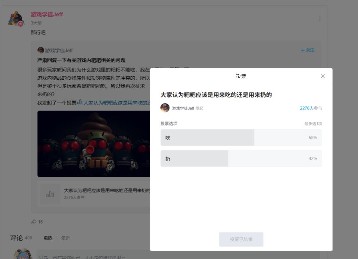The height and width of the screenshot is (259, 358).
Task: Click the commenter avatar beside comment box
Action: pyautogui.click(x=23, y=254)
